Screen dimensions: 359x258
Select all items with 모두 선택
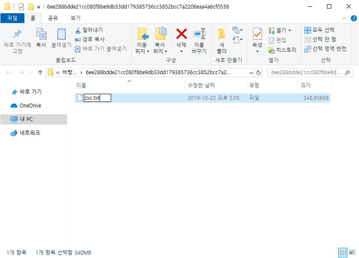[319, 30]
